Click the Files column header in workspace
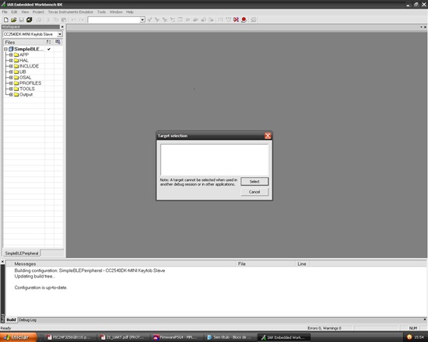 tap(24, 42)
